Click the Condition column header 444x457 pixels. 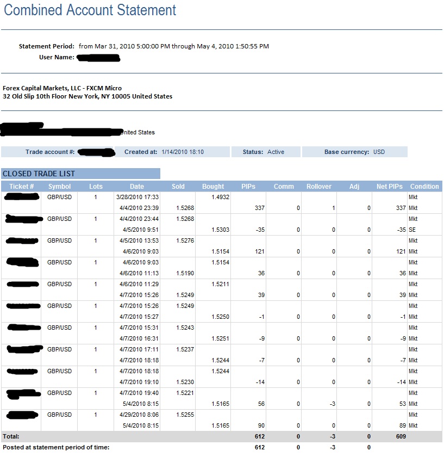424,187
